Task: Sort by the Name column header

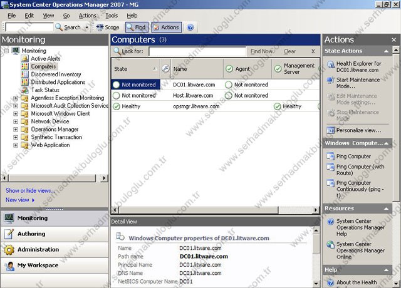Action: [x=197, y=69]
